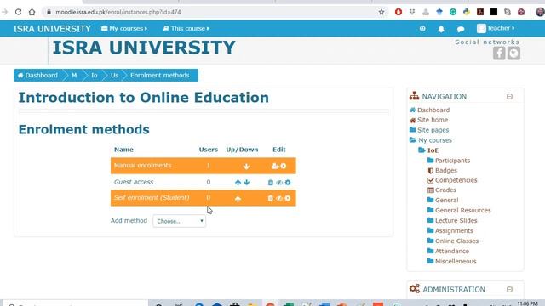The height and width of the screenshot is (306, 545).
Task: Delete the Self enrolment (Student) method
Action: tap(271, 198)
